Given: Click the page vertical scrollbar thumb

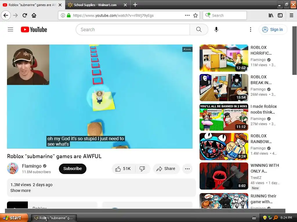Looking at the screenshot, I should (x=295, y=51).
